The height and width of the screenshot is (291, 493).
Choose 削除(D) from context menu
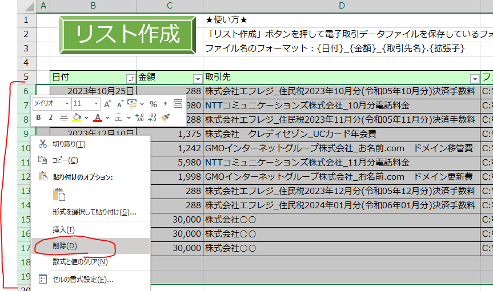point(91,246)
